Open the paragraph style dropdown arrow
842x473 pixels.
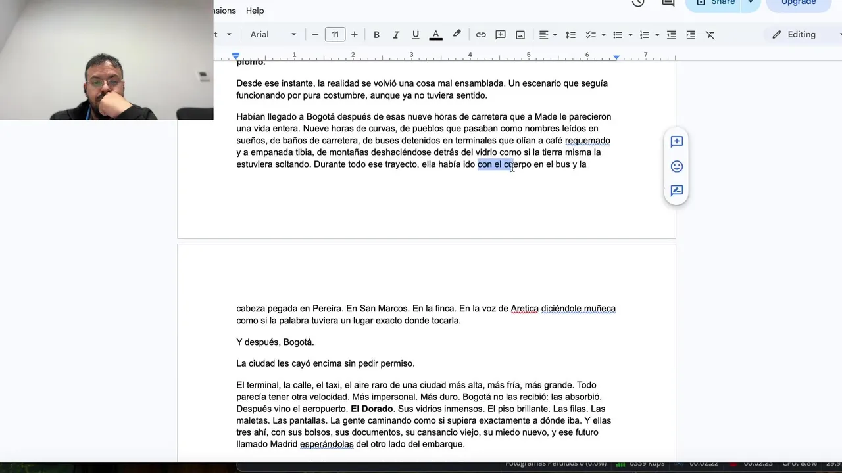[228, 35]
